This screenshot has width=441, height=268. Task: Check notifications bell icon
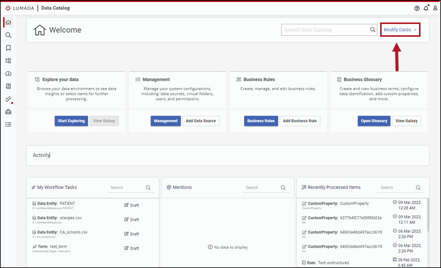pos(426,8)
